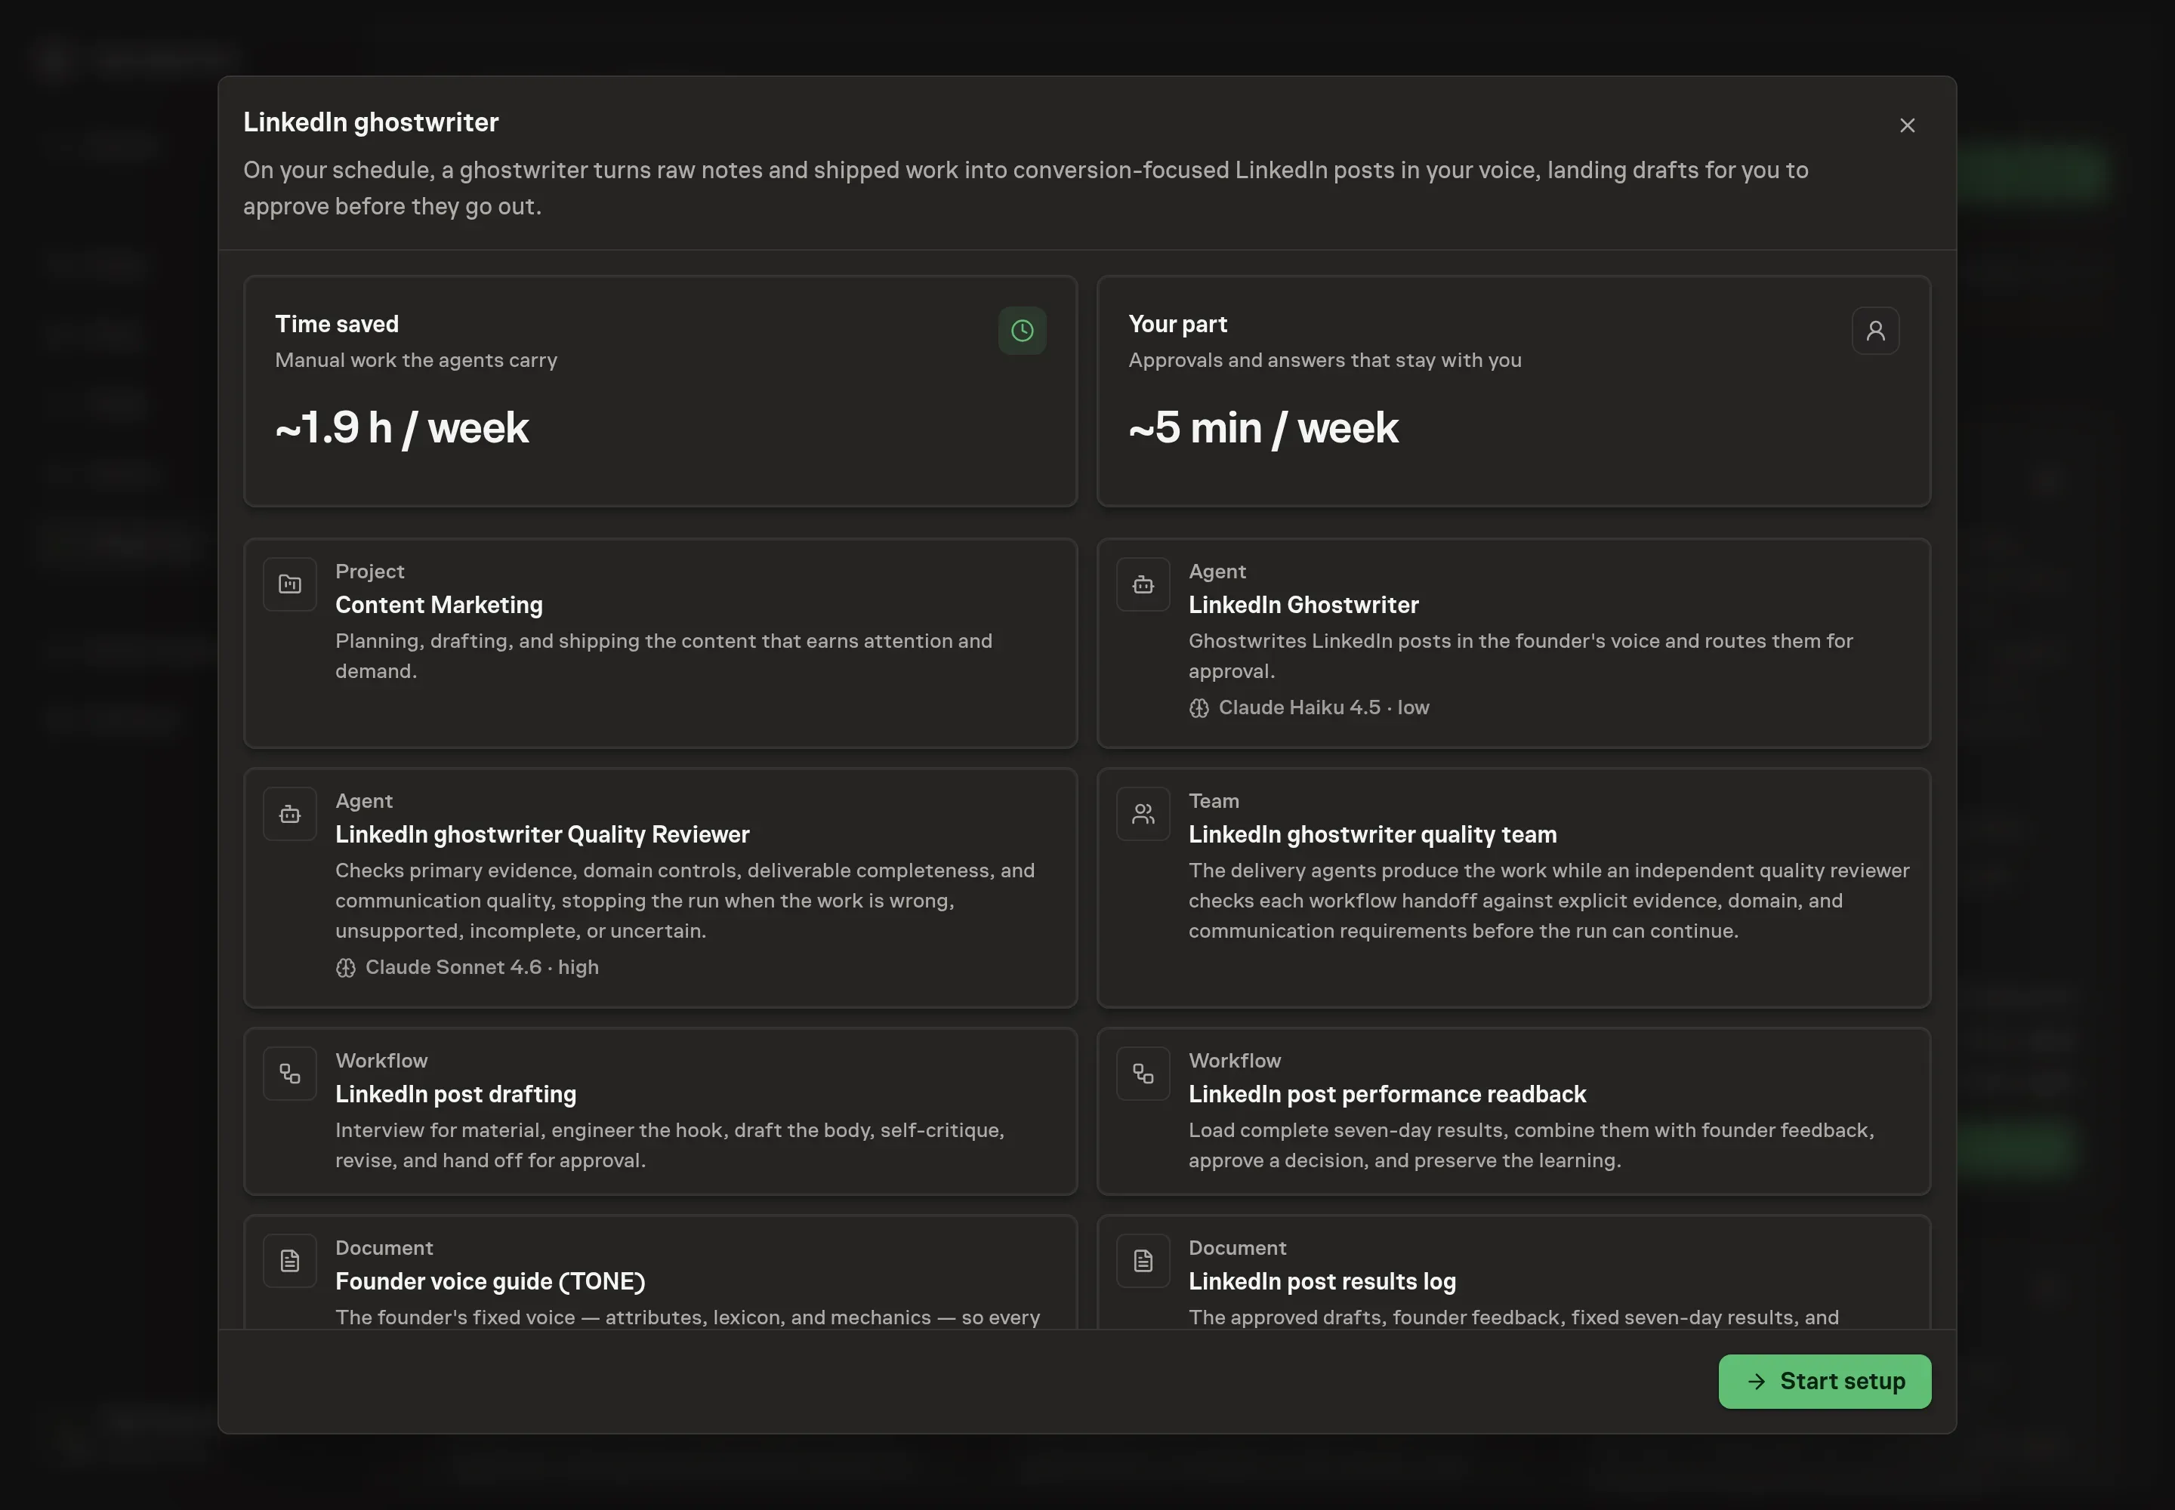2175x1510 pixels.
Task: Select the '~5 min / week' value
Action: tap(1263, 427)
